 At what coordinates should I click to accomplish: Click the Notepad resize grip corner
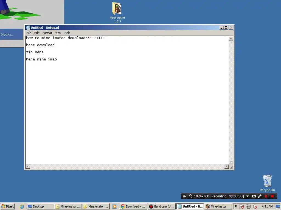pos(231,167)
